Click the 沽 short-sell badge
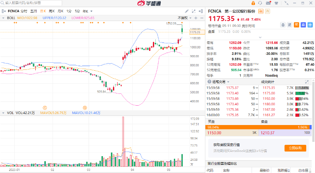Screen dimensions: 315x173 click(x=268, y=11)
